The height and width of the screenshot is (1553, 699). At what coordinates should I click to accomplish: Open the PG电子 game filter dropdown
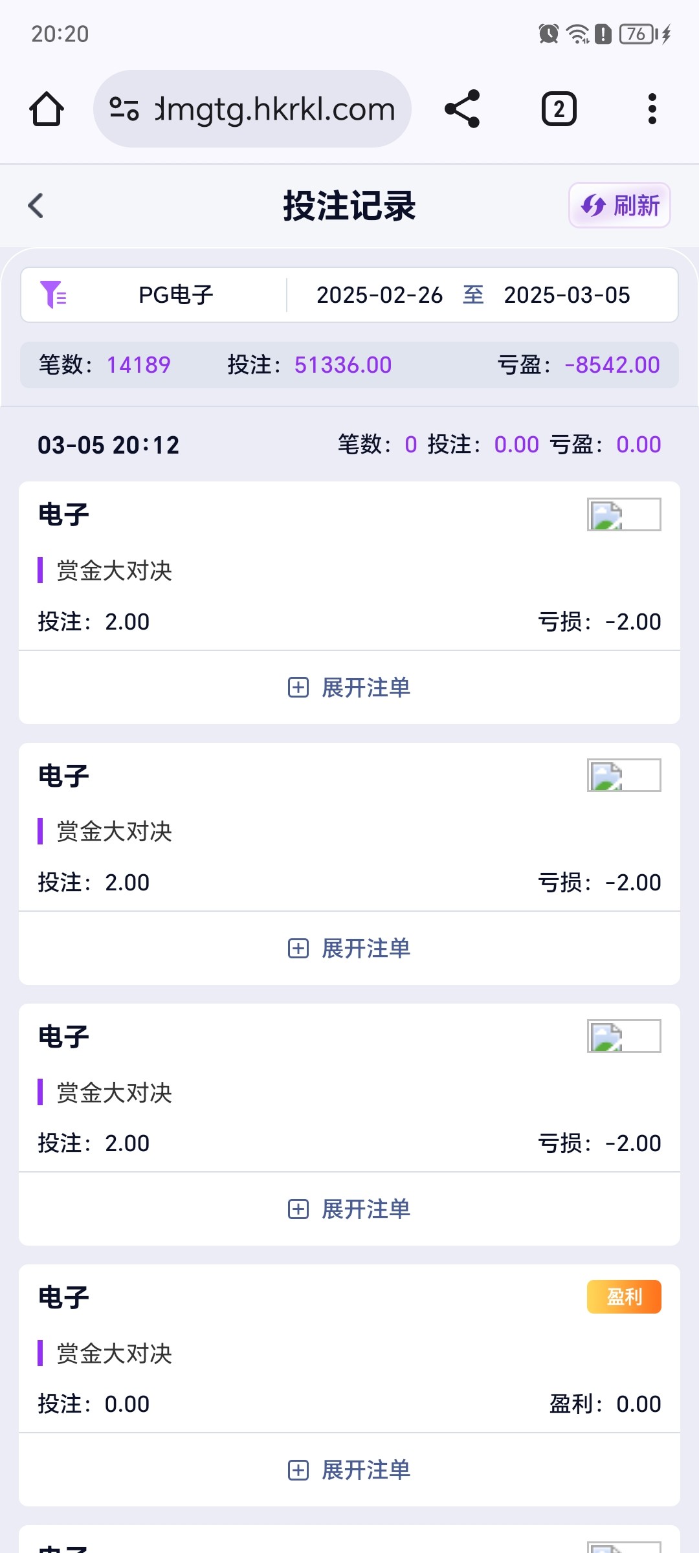(175, 295)
